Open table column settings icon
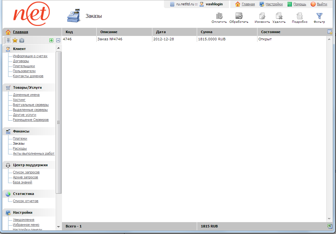Image resolution: width=336 pixels, height=234 pixels. pos(329,32)
